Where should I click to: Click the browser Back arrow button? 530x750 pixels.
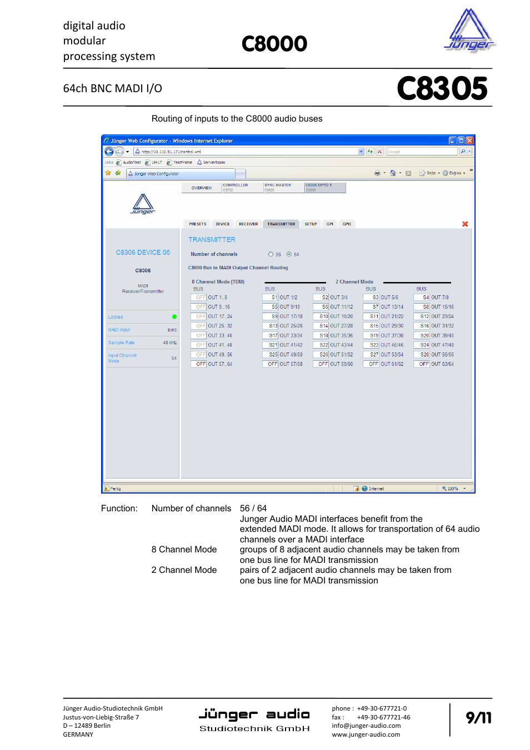coord(109,152)
